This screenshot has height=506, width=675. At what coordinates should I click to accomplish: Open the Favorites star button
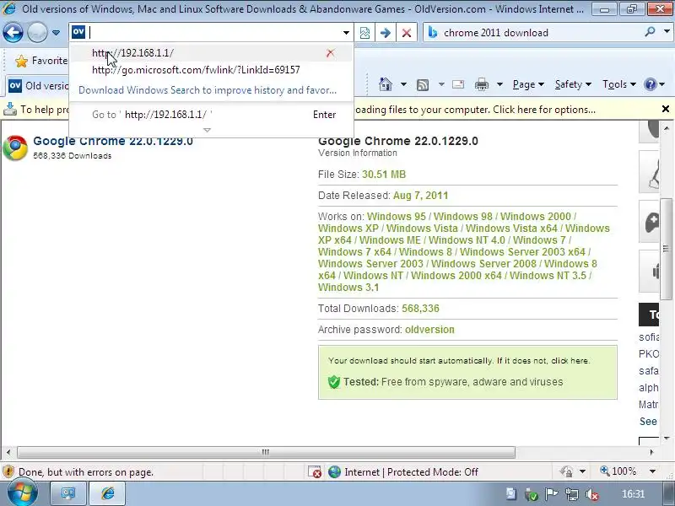tap(40, 61)
